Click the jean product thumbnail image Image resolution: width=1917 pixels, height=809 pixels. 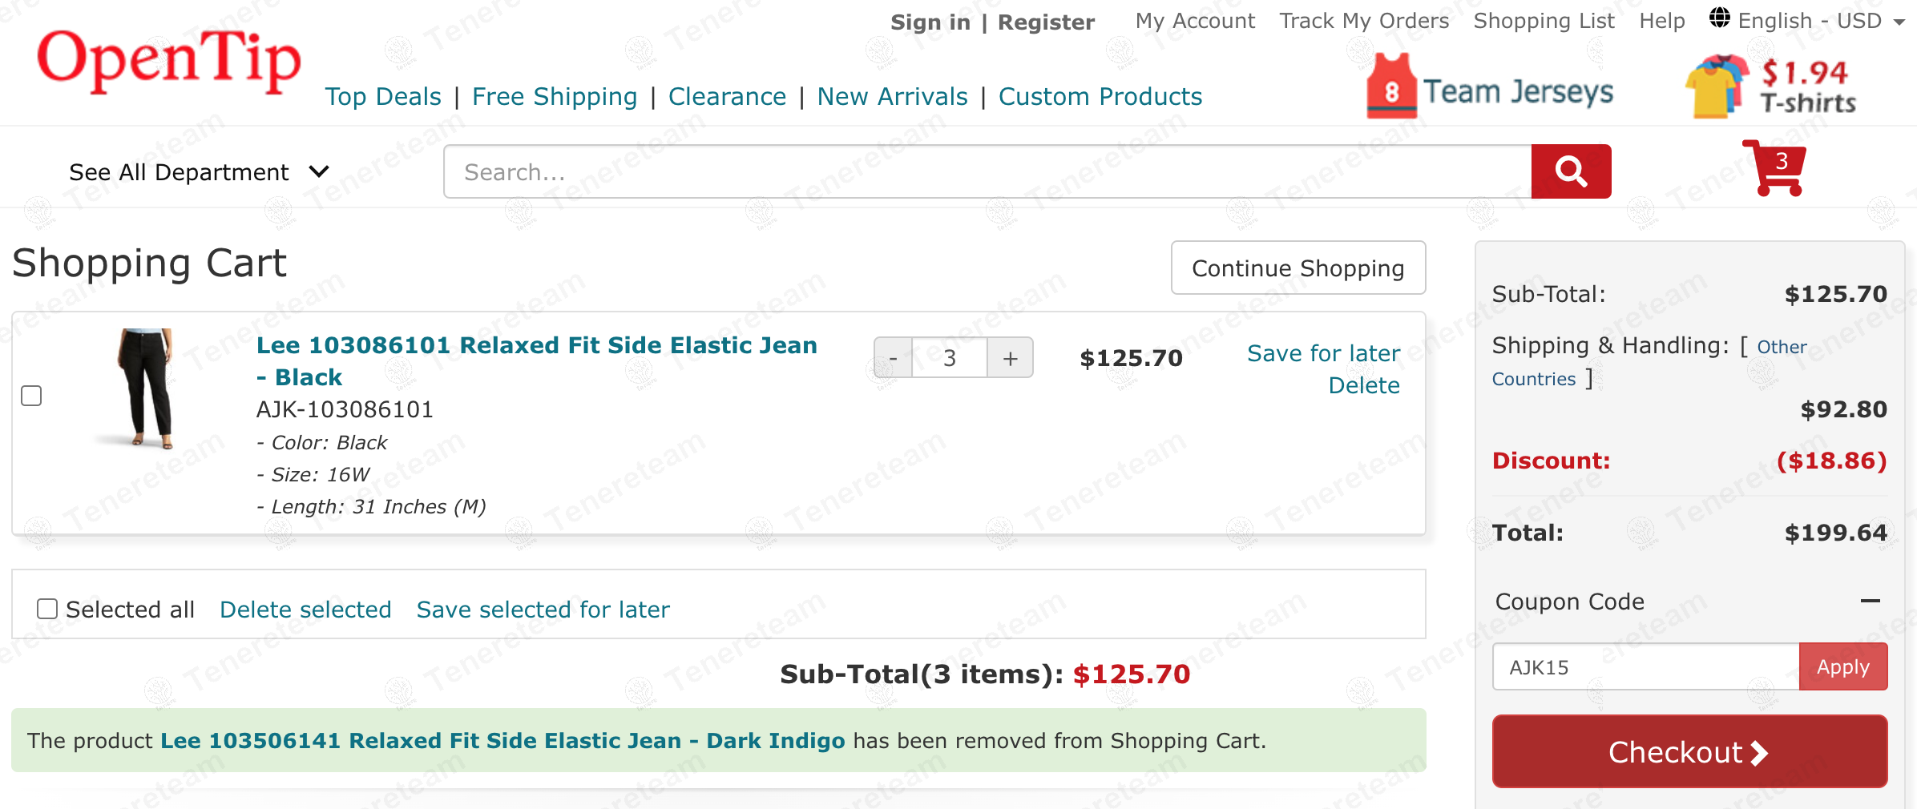(x=145, y=388)
